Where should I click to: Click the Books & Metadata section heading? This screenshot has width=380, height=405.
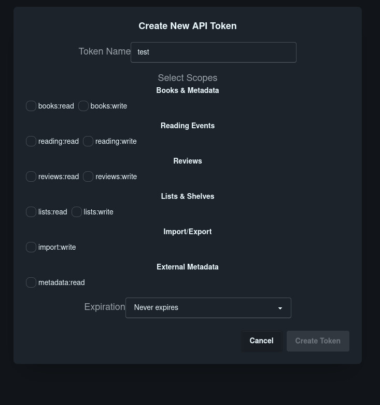point(187,90)
